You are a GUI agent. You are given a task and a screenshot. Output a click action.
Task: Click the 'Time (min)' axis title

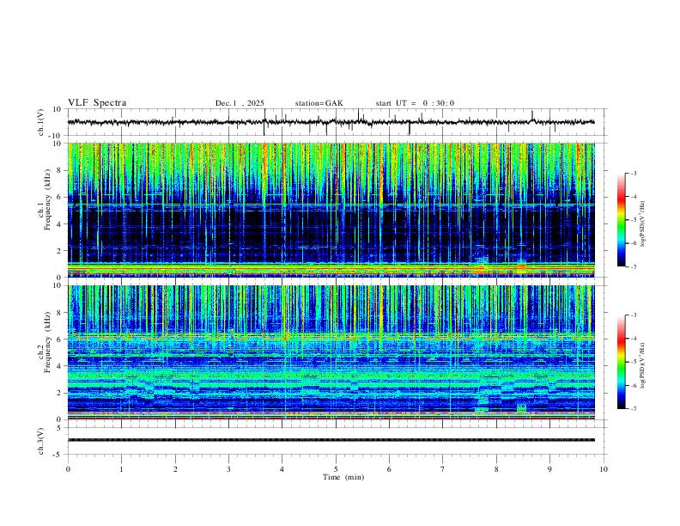(343, 477)
